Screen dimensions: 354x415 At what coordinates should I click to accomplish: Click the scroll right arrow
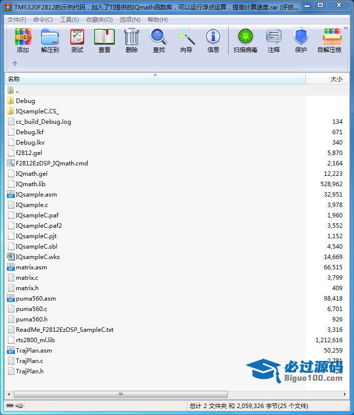coord(345,394)
